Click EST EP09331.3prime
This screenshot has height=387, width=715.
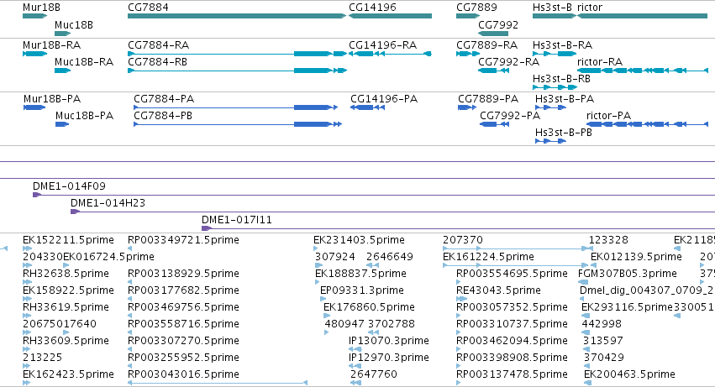click(x=361, y=290)
